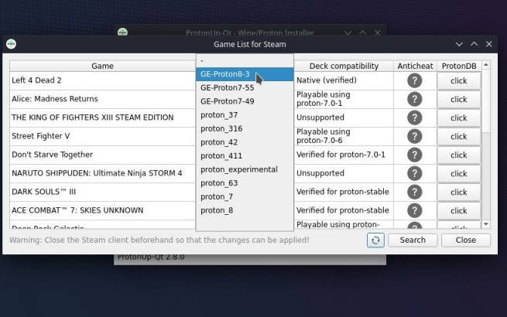The width and height of the screenshot is (507, 317).
Task: Select proton_63 entry
Action: coord(245,183)
